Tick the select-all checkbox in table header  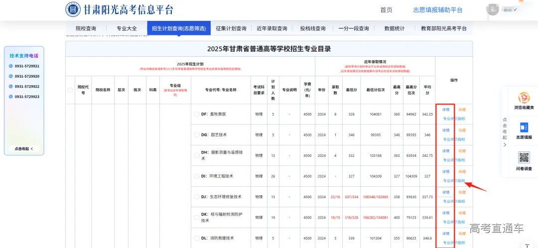70,90
